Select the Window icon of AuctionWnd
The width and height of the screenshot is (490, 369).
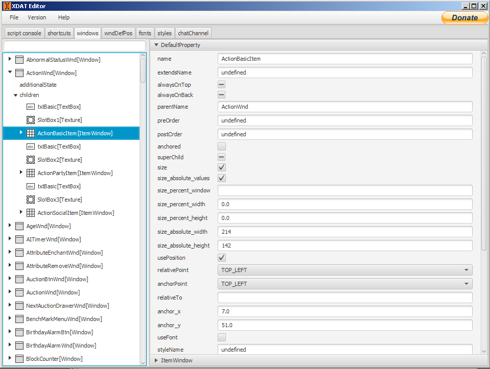pos(19,292)
